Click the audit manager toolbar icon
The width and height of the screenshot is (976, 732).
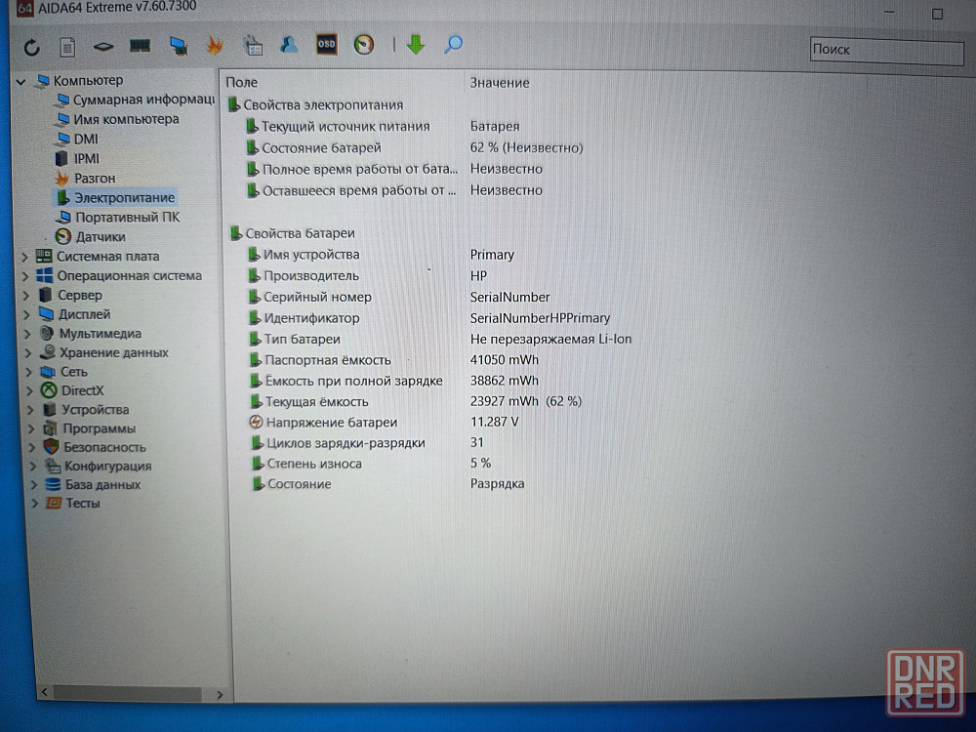(253, 45)
